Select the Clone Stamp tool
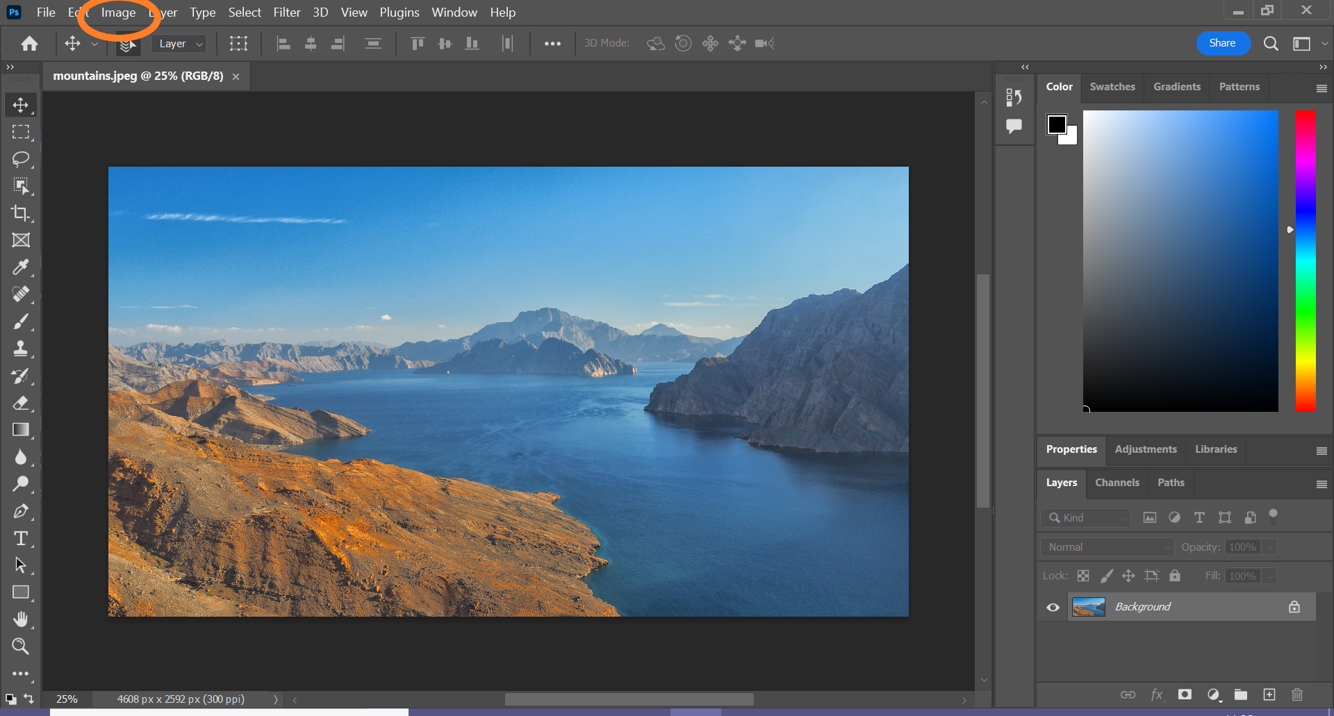Viewport: 1334px width, 716px height. pyautogui.click(x=21, y=349)
